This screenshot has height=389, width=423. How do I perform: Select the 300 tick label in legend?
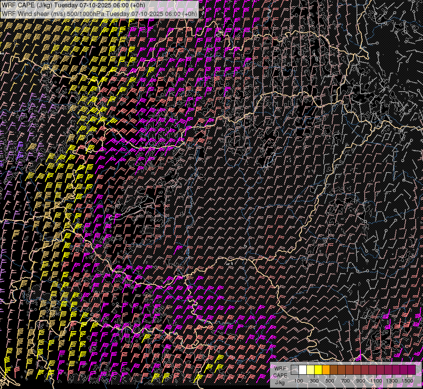pos(314,380)
